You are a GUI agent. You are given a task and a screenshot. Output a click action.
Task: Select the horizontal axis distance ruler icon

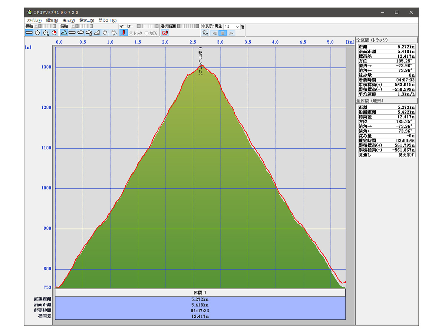point(29,33)
